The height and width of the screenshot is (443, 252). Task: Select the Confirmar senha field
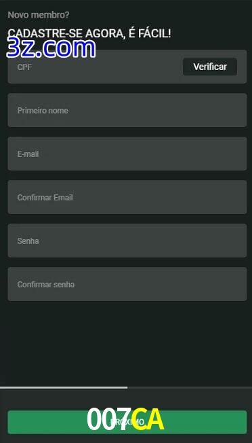click(x=127, y=284)
